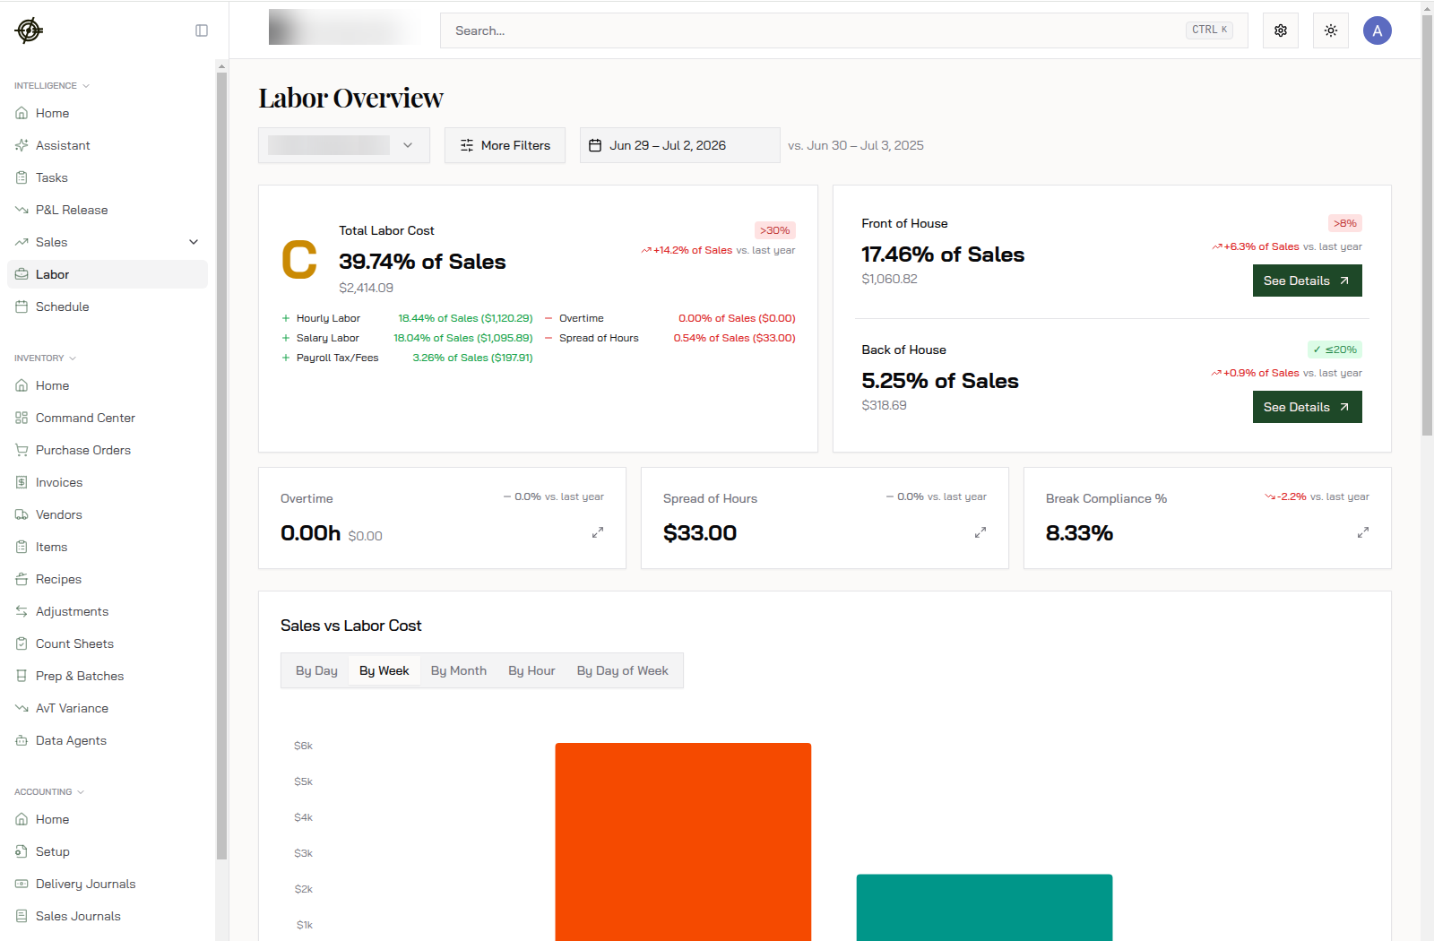Switch chart to By Day of Week tab

tap(623, 670)
